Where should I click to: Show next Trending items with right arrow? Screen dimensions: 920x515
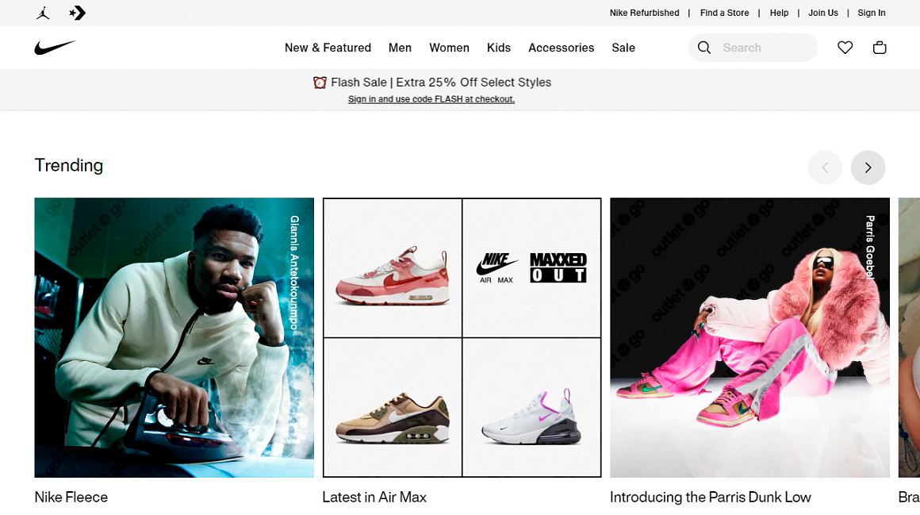(x=868, y=168)
